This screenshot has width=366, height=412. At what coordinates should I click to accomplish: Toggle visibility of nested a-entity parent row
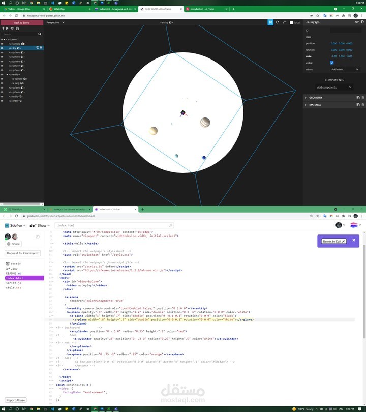pyautogui.click(x=2, y=74)
